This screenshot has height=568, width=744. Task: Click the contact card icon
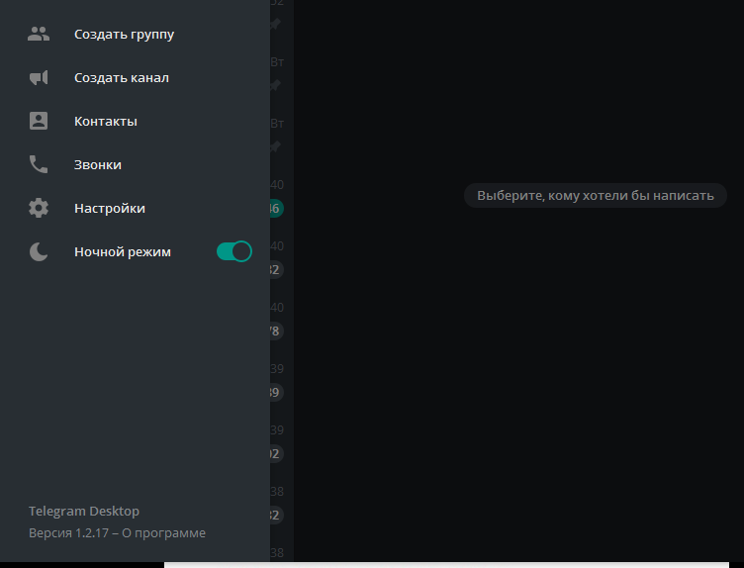(x=39, y=121)
